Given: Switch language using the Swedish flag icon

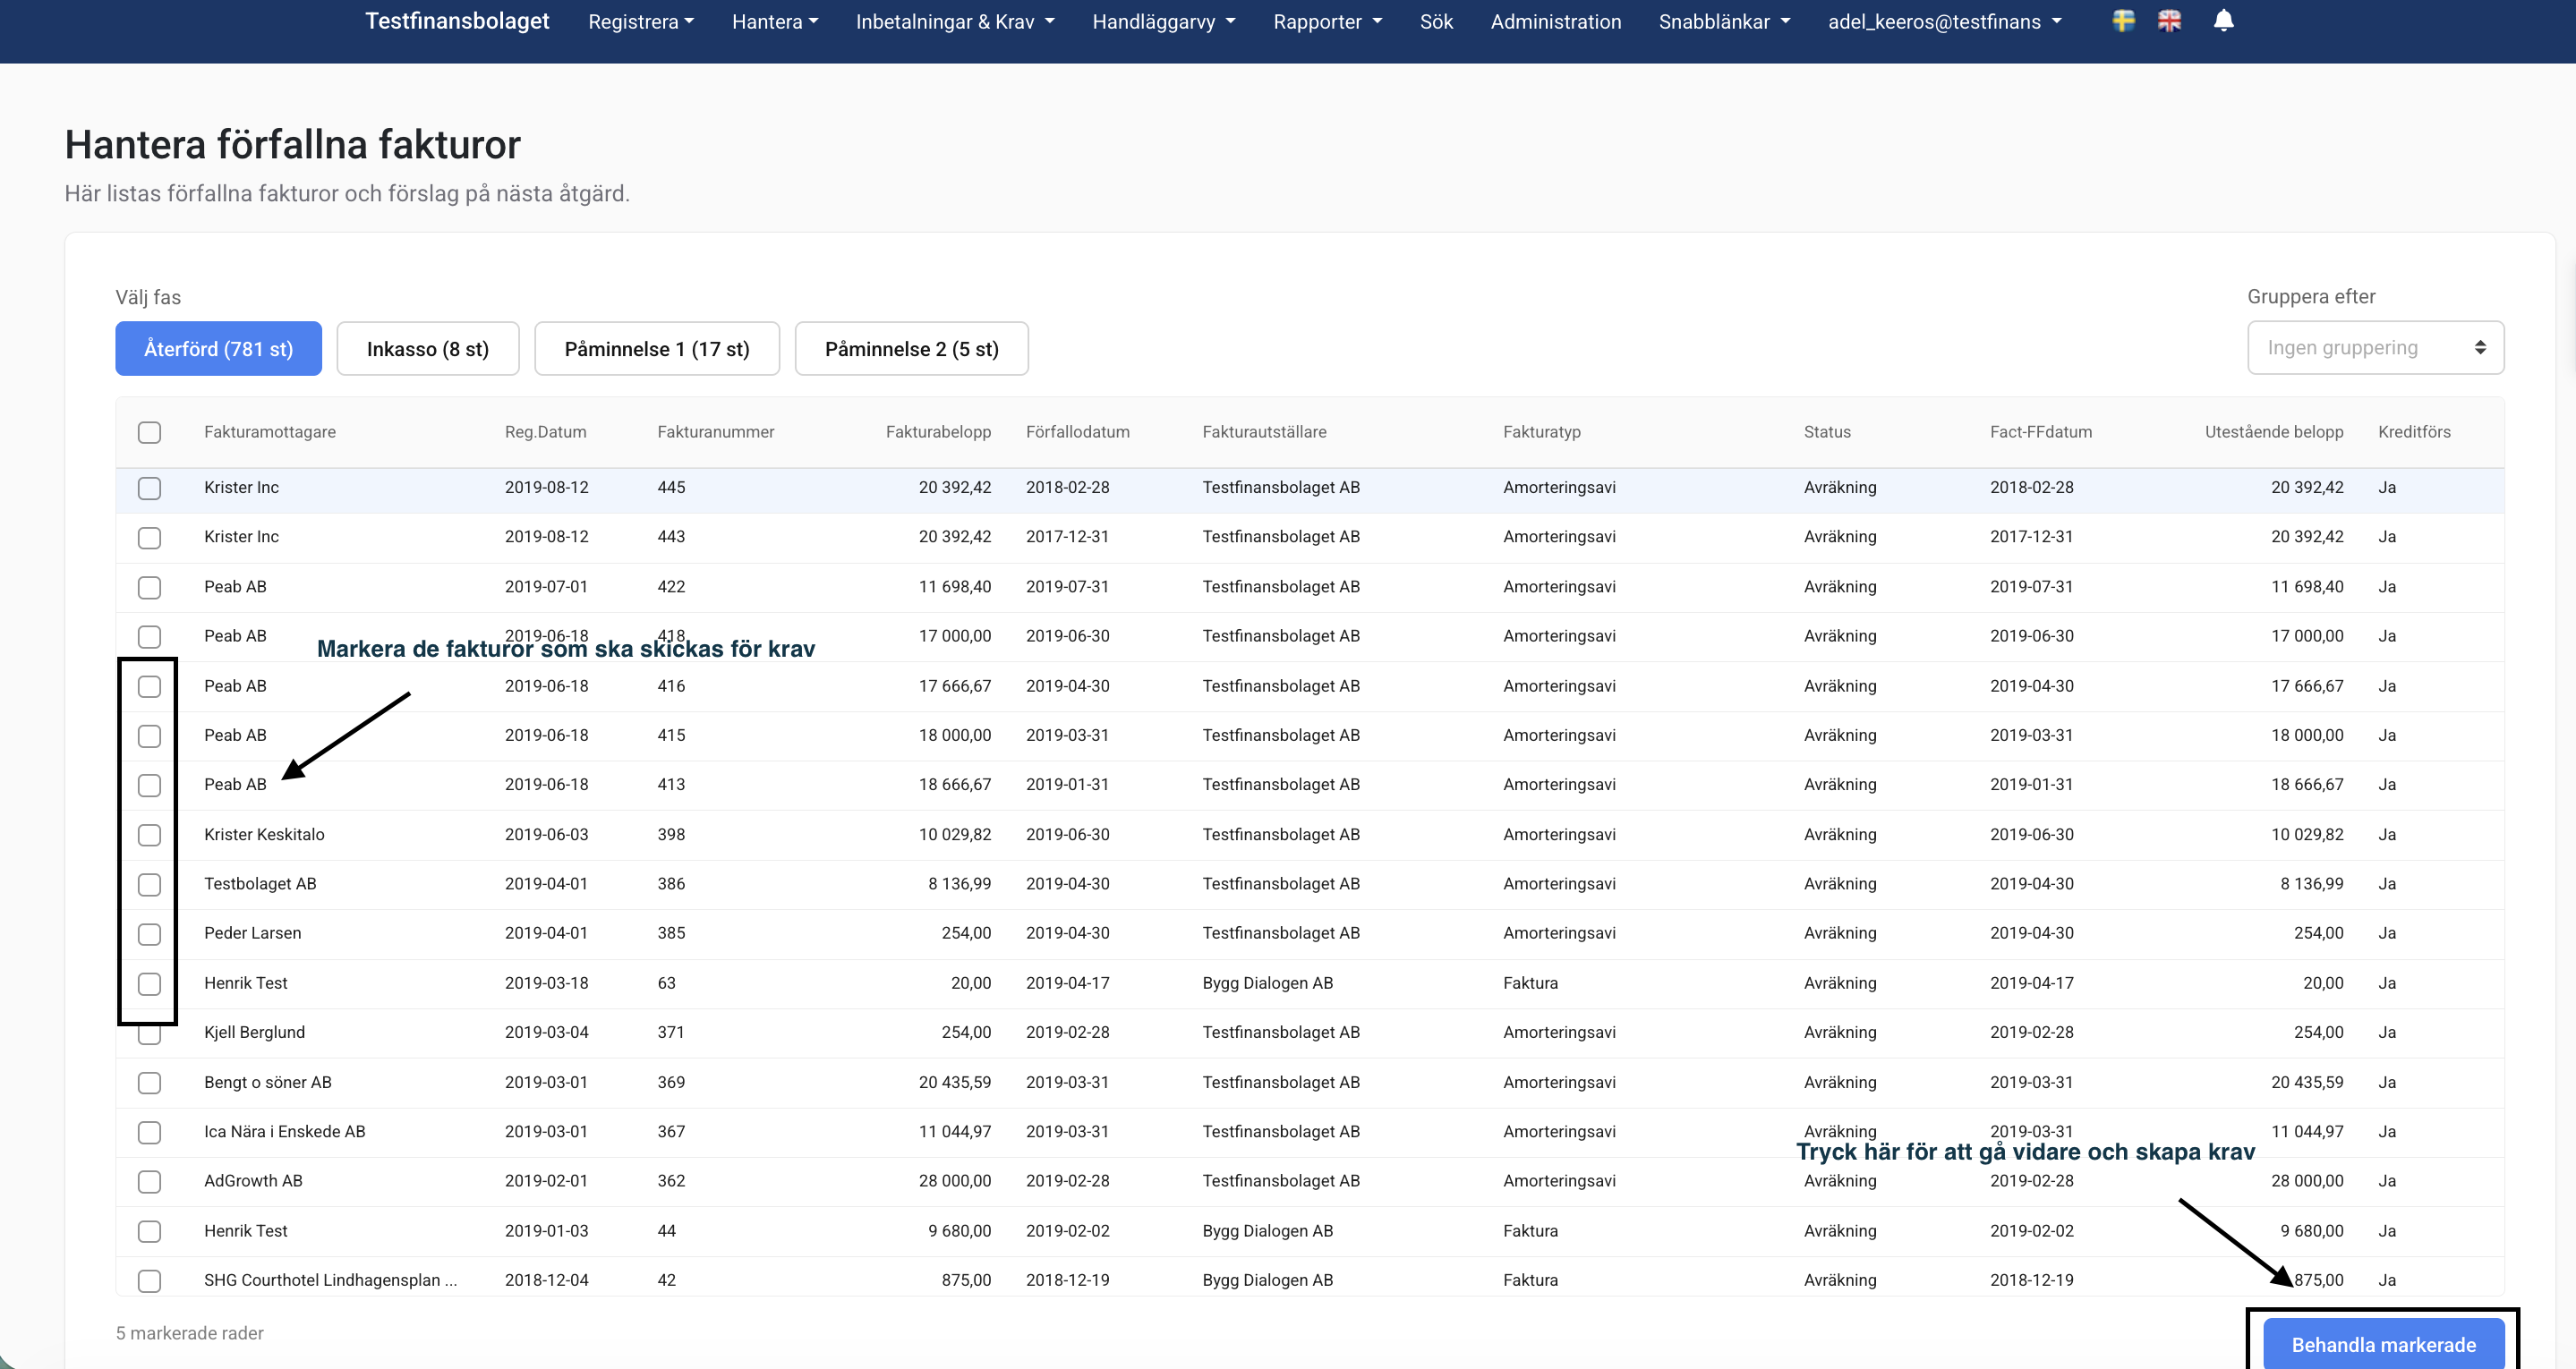Looking at the screenshot, I should (x=2123, y=21).
